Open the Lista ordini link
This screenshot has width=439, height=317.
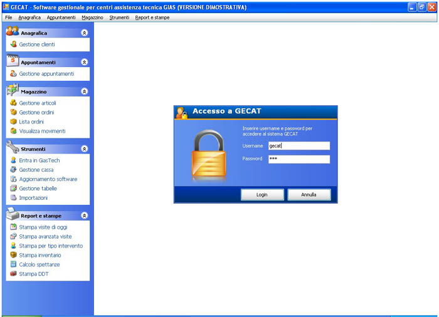[x=31, y=122]
